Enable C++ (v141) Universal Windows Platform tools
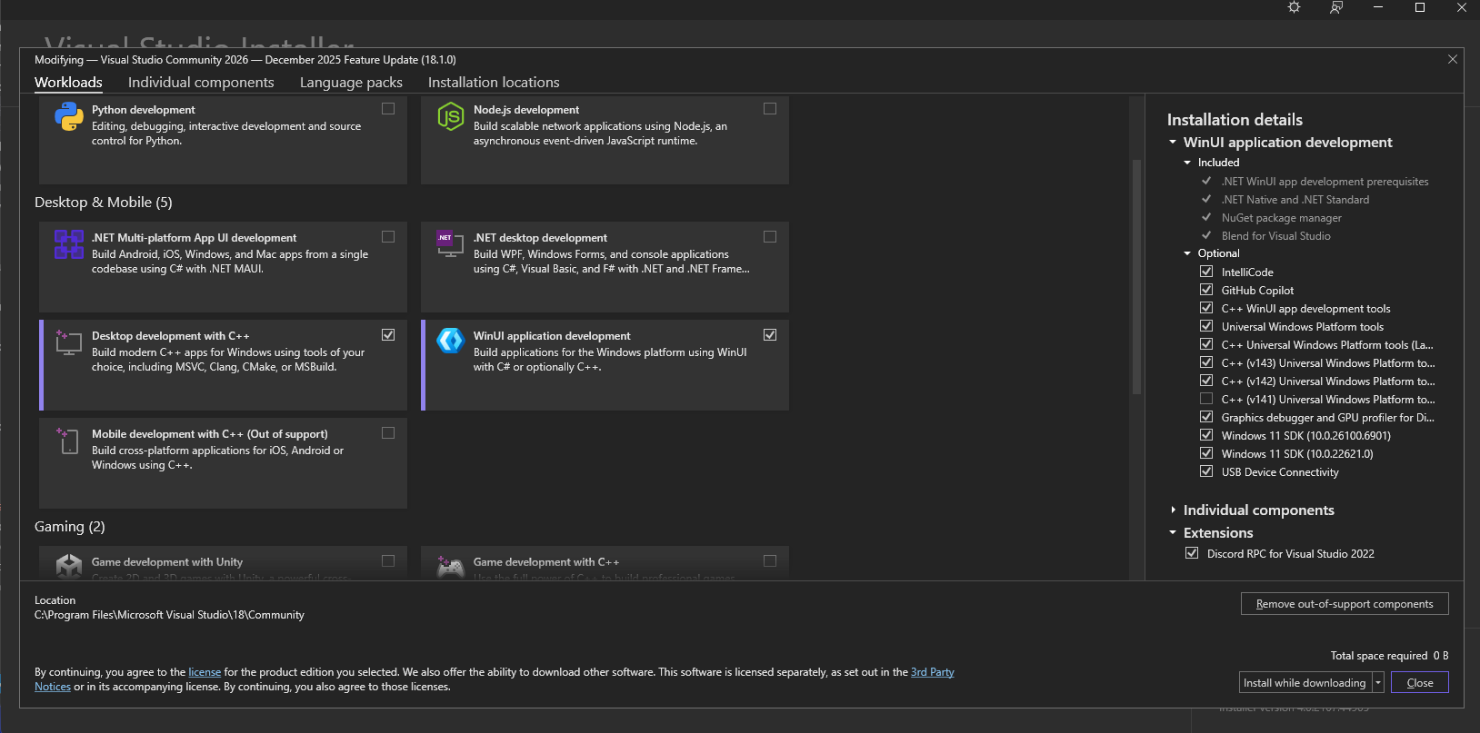The image size is (1480, 733). point(1206,399)
